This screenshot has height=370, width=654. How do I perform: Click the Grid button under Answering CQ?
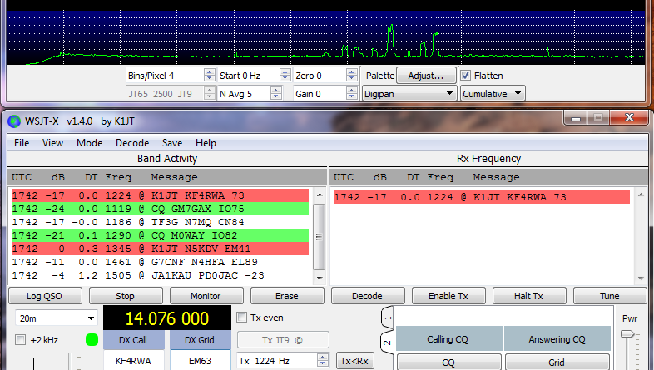[x=557, y=363]
